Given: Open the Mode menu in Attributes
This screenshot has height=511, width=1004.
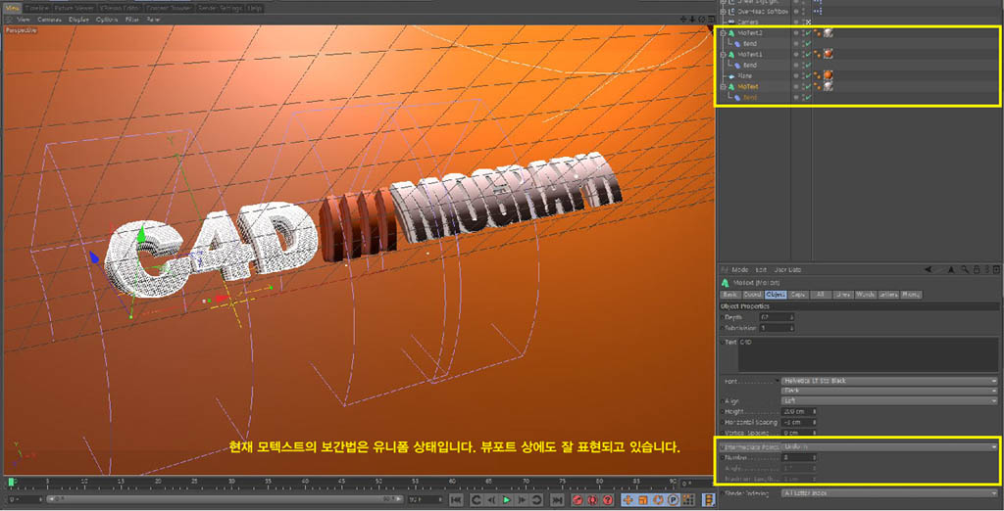Looking at the screenshot, I should point(740,270).
